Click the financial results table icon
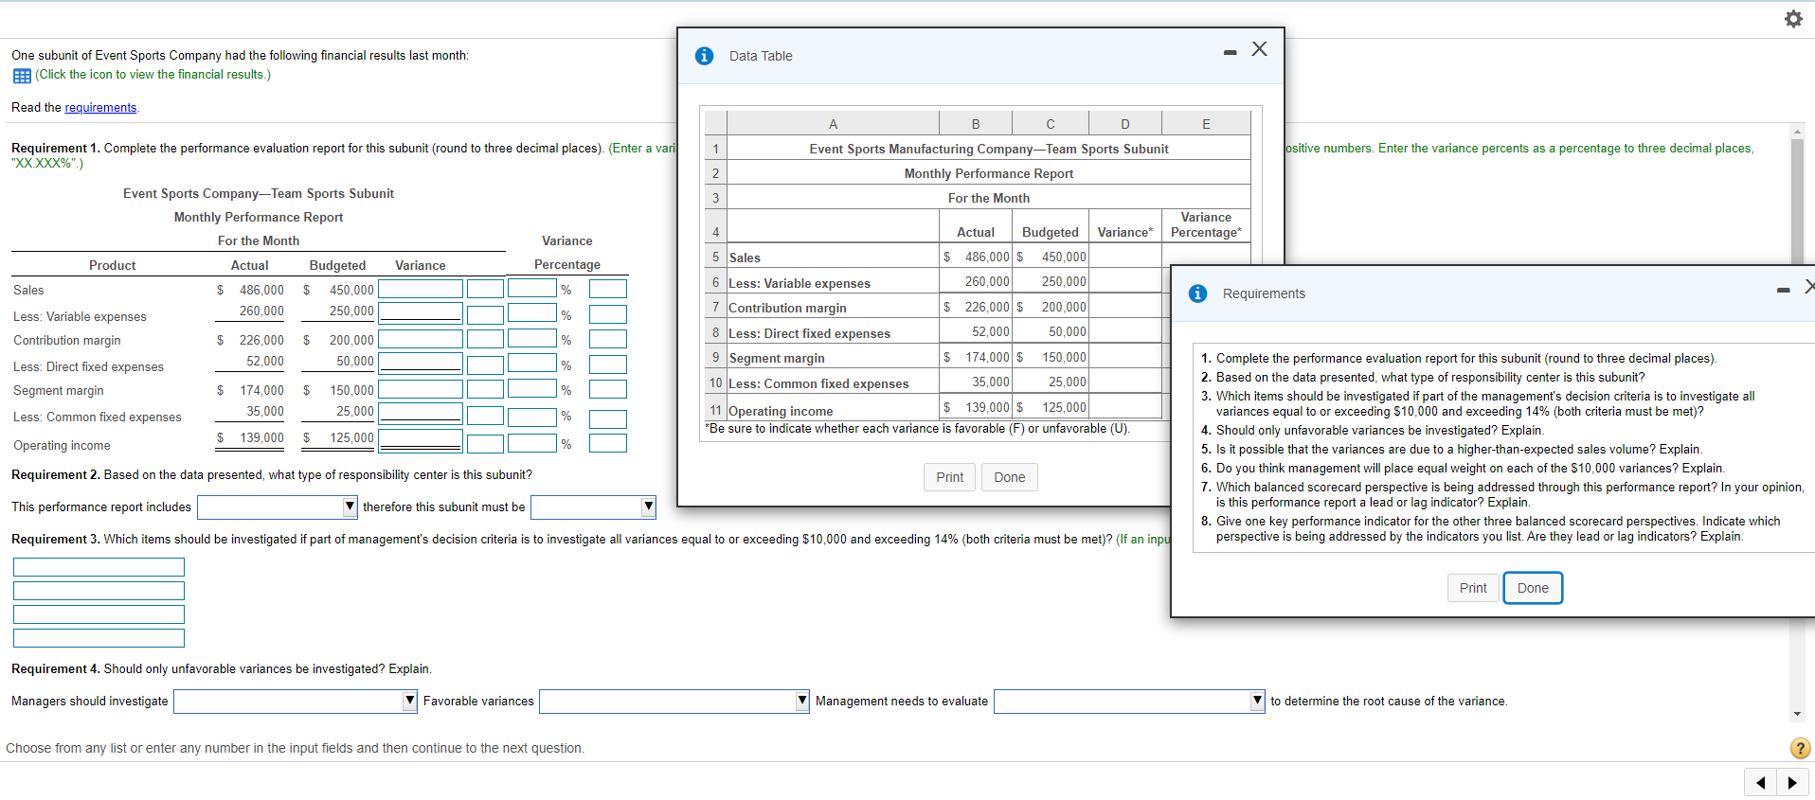This screenshot has width=1815, height=800. [x=22, y=76]
